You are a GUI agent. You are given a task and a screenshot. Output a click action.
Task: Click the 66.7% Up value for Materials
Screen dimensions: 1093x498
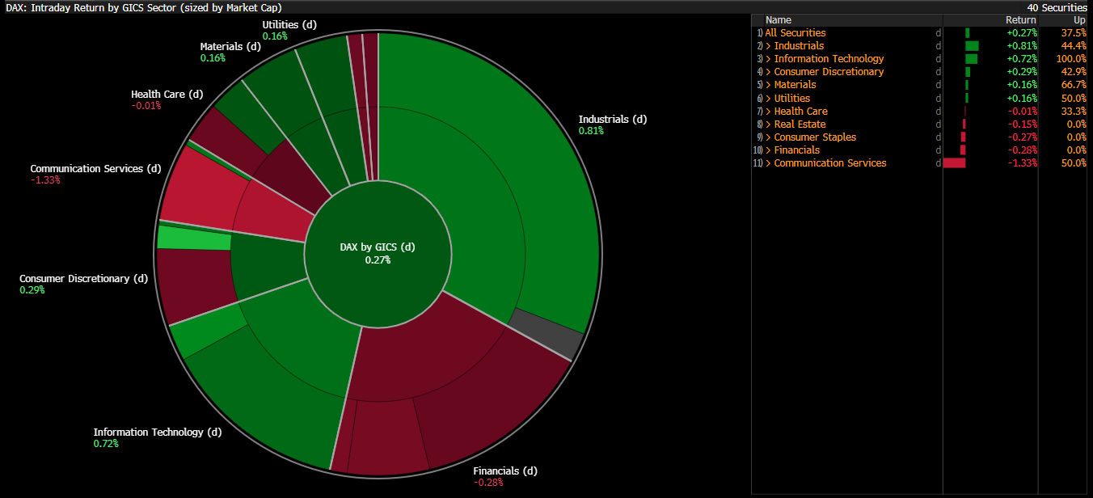pos(1074,85)
